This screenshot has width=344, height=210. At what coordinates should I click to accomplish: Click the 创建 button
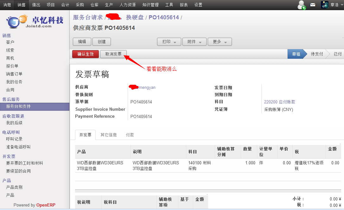[x=102, y=42]
